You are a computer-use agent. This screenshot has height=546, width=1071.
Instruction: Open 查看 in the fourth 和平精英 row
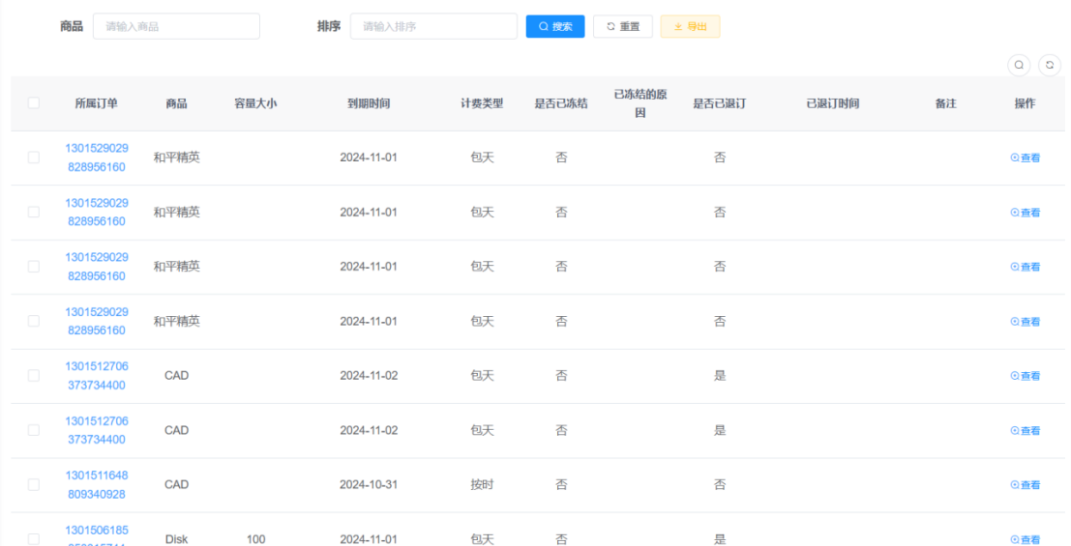point(1025,322)
